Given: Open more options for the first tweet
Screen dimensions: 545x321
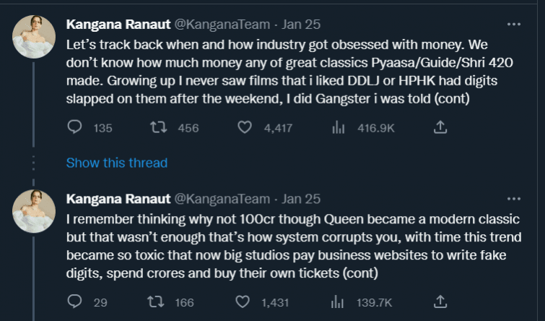Looking at the screenshot, I should [513, 25].
